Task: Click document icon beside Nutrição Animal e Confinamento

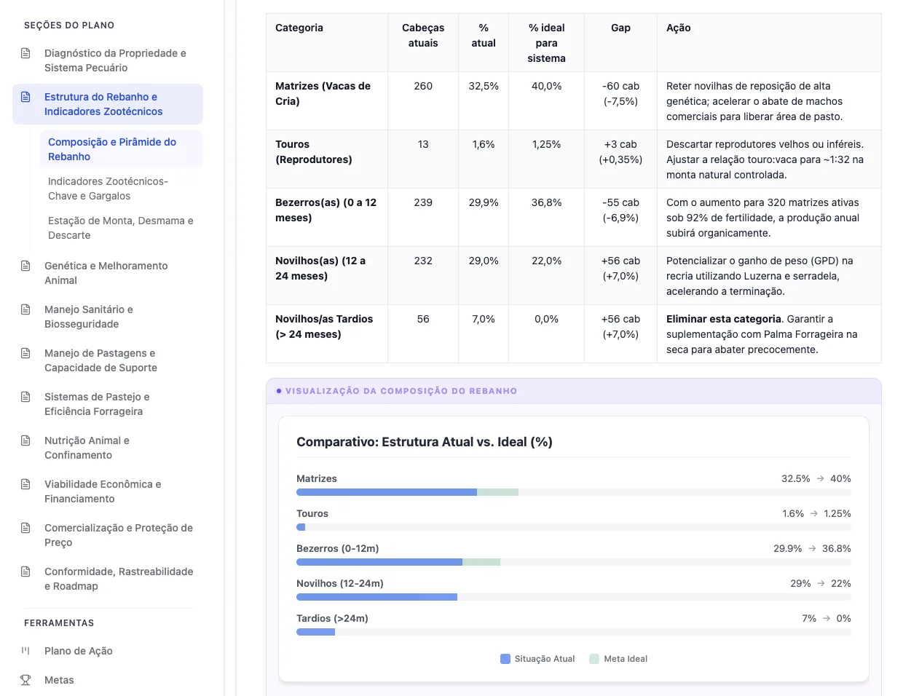Action: [25, 440]
